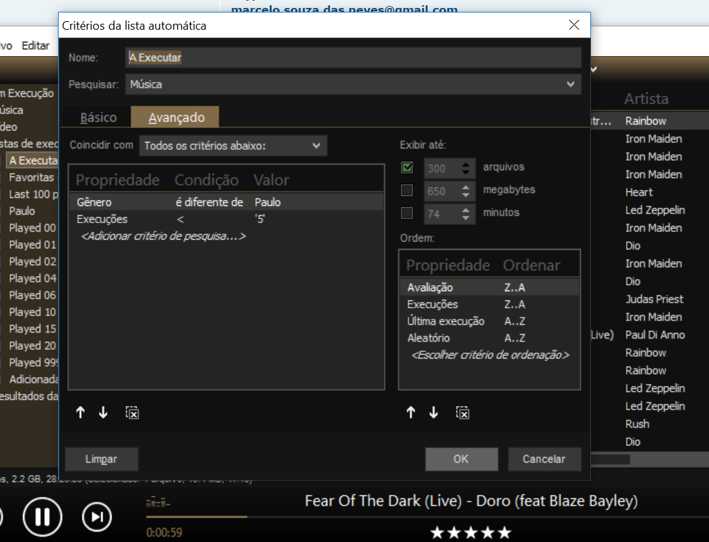This screenshot has width=709, height=542.
Task: Select the Execuções sort row
Action: (x=489, y=304)
